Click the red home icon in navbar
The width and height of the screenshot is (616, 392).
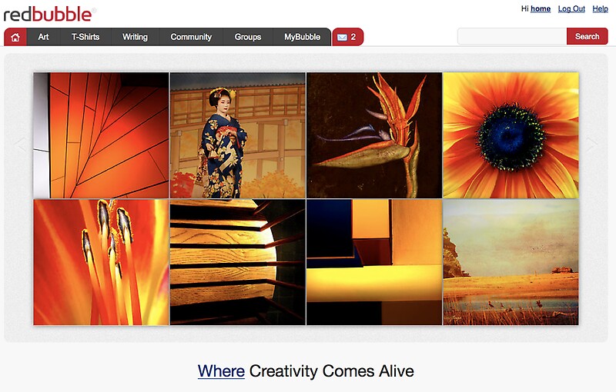tap(15, 37)
